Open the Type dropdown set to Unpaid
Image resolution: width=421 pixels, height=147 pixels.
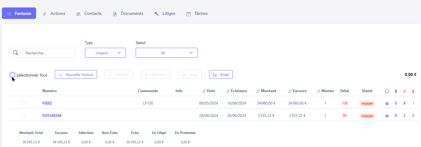pos(105,53)
